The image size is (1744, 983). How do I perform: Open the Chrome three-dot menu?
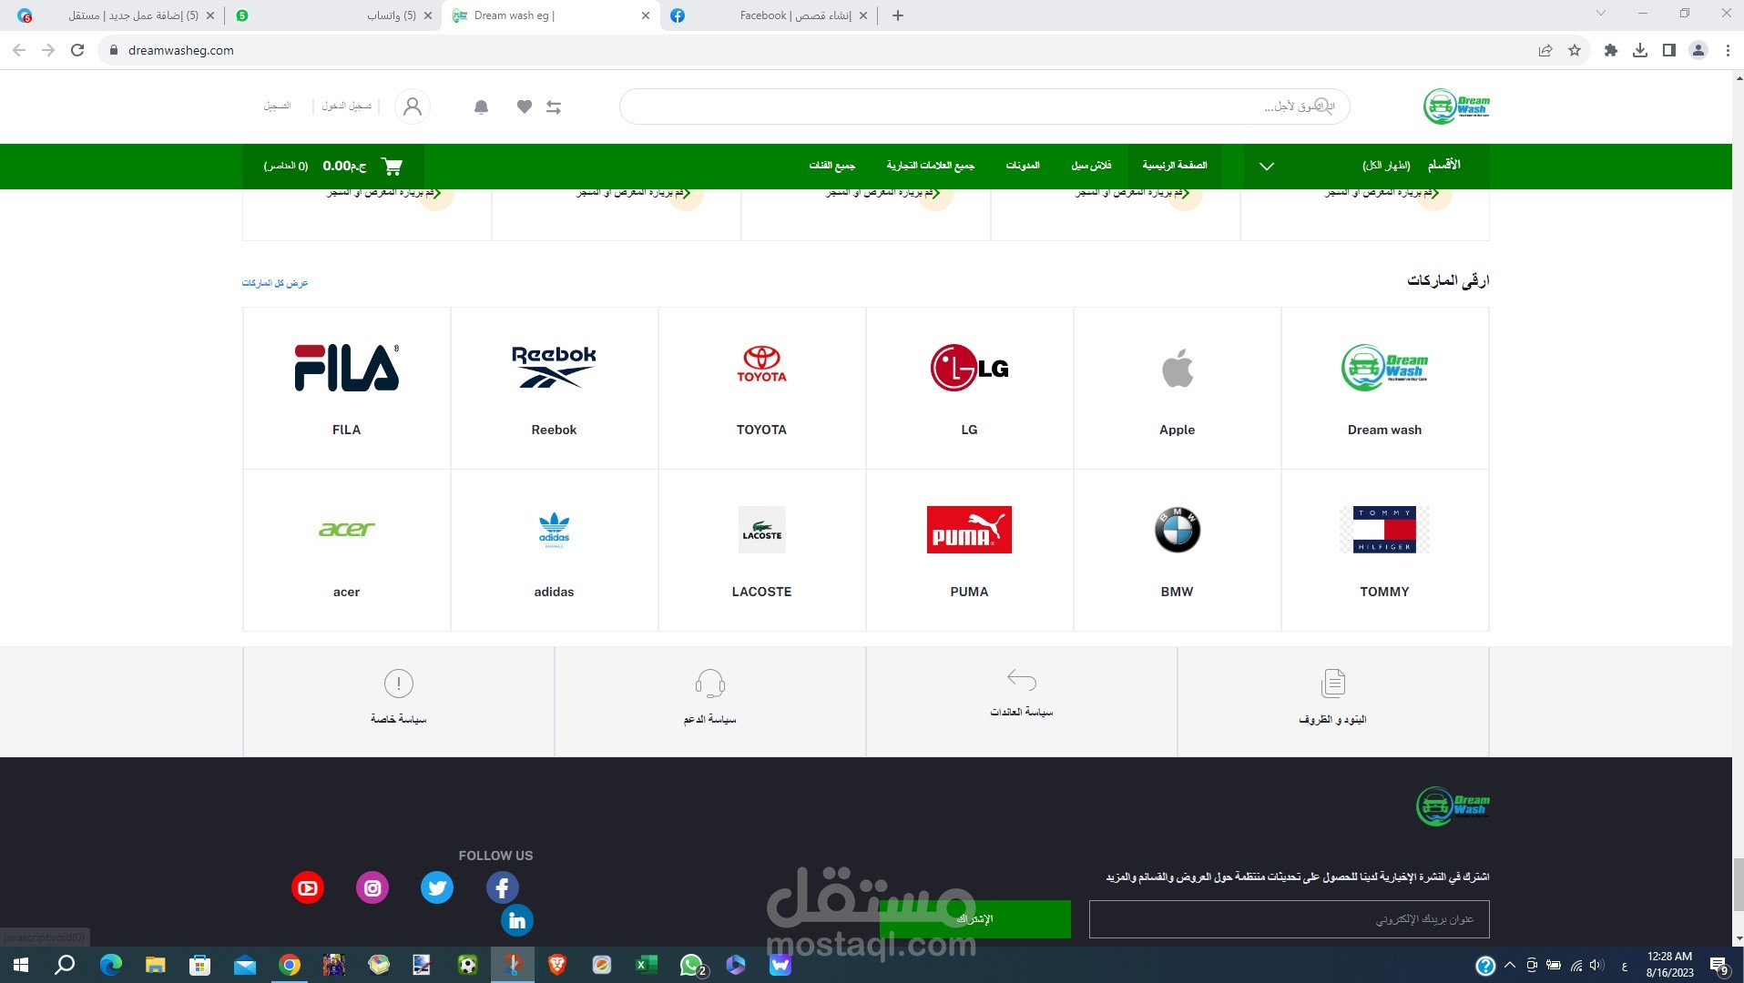[1728, 50]
